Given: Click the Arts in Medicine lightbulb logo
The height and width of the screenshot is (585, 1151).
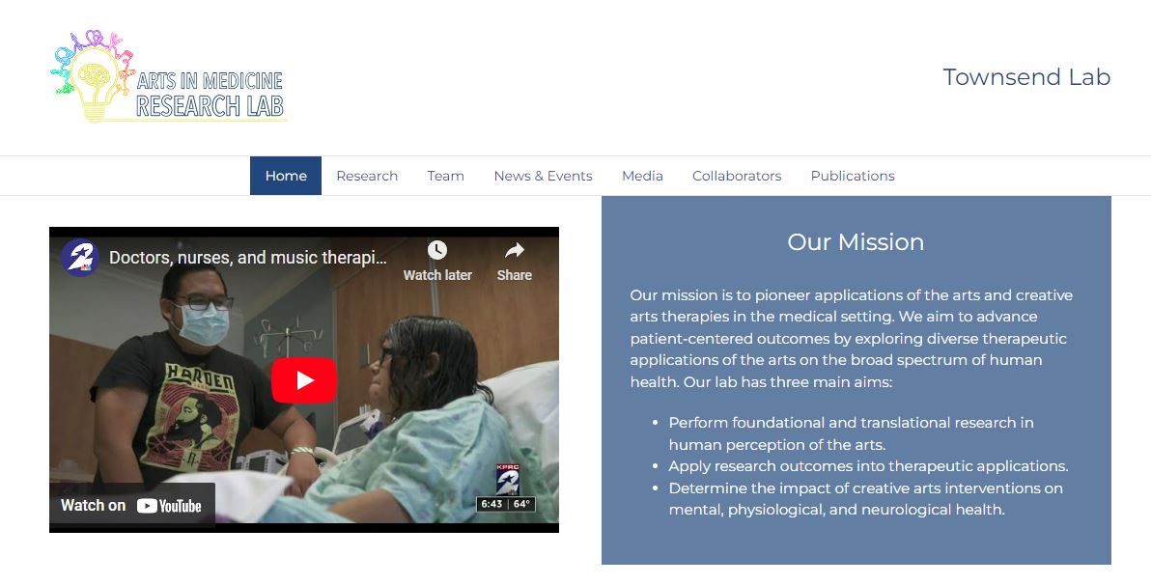Looking at the screenshot, I should click(92, 76).
